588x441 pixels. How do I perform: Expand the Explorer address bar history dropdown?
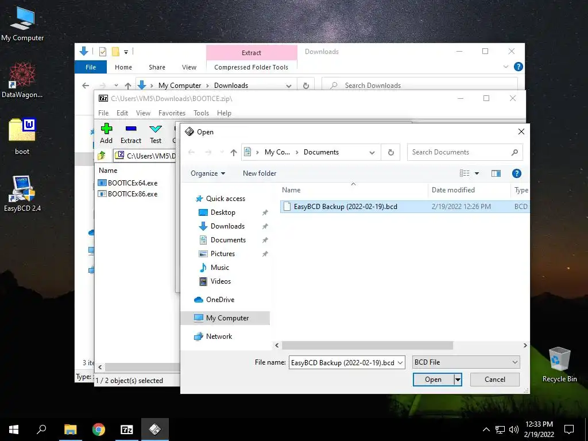click(289, 86)
